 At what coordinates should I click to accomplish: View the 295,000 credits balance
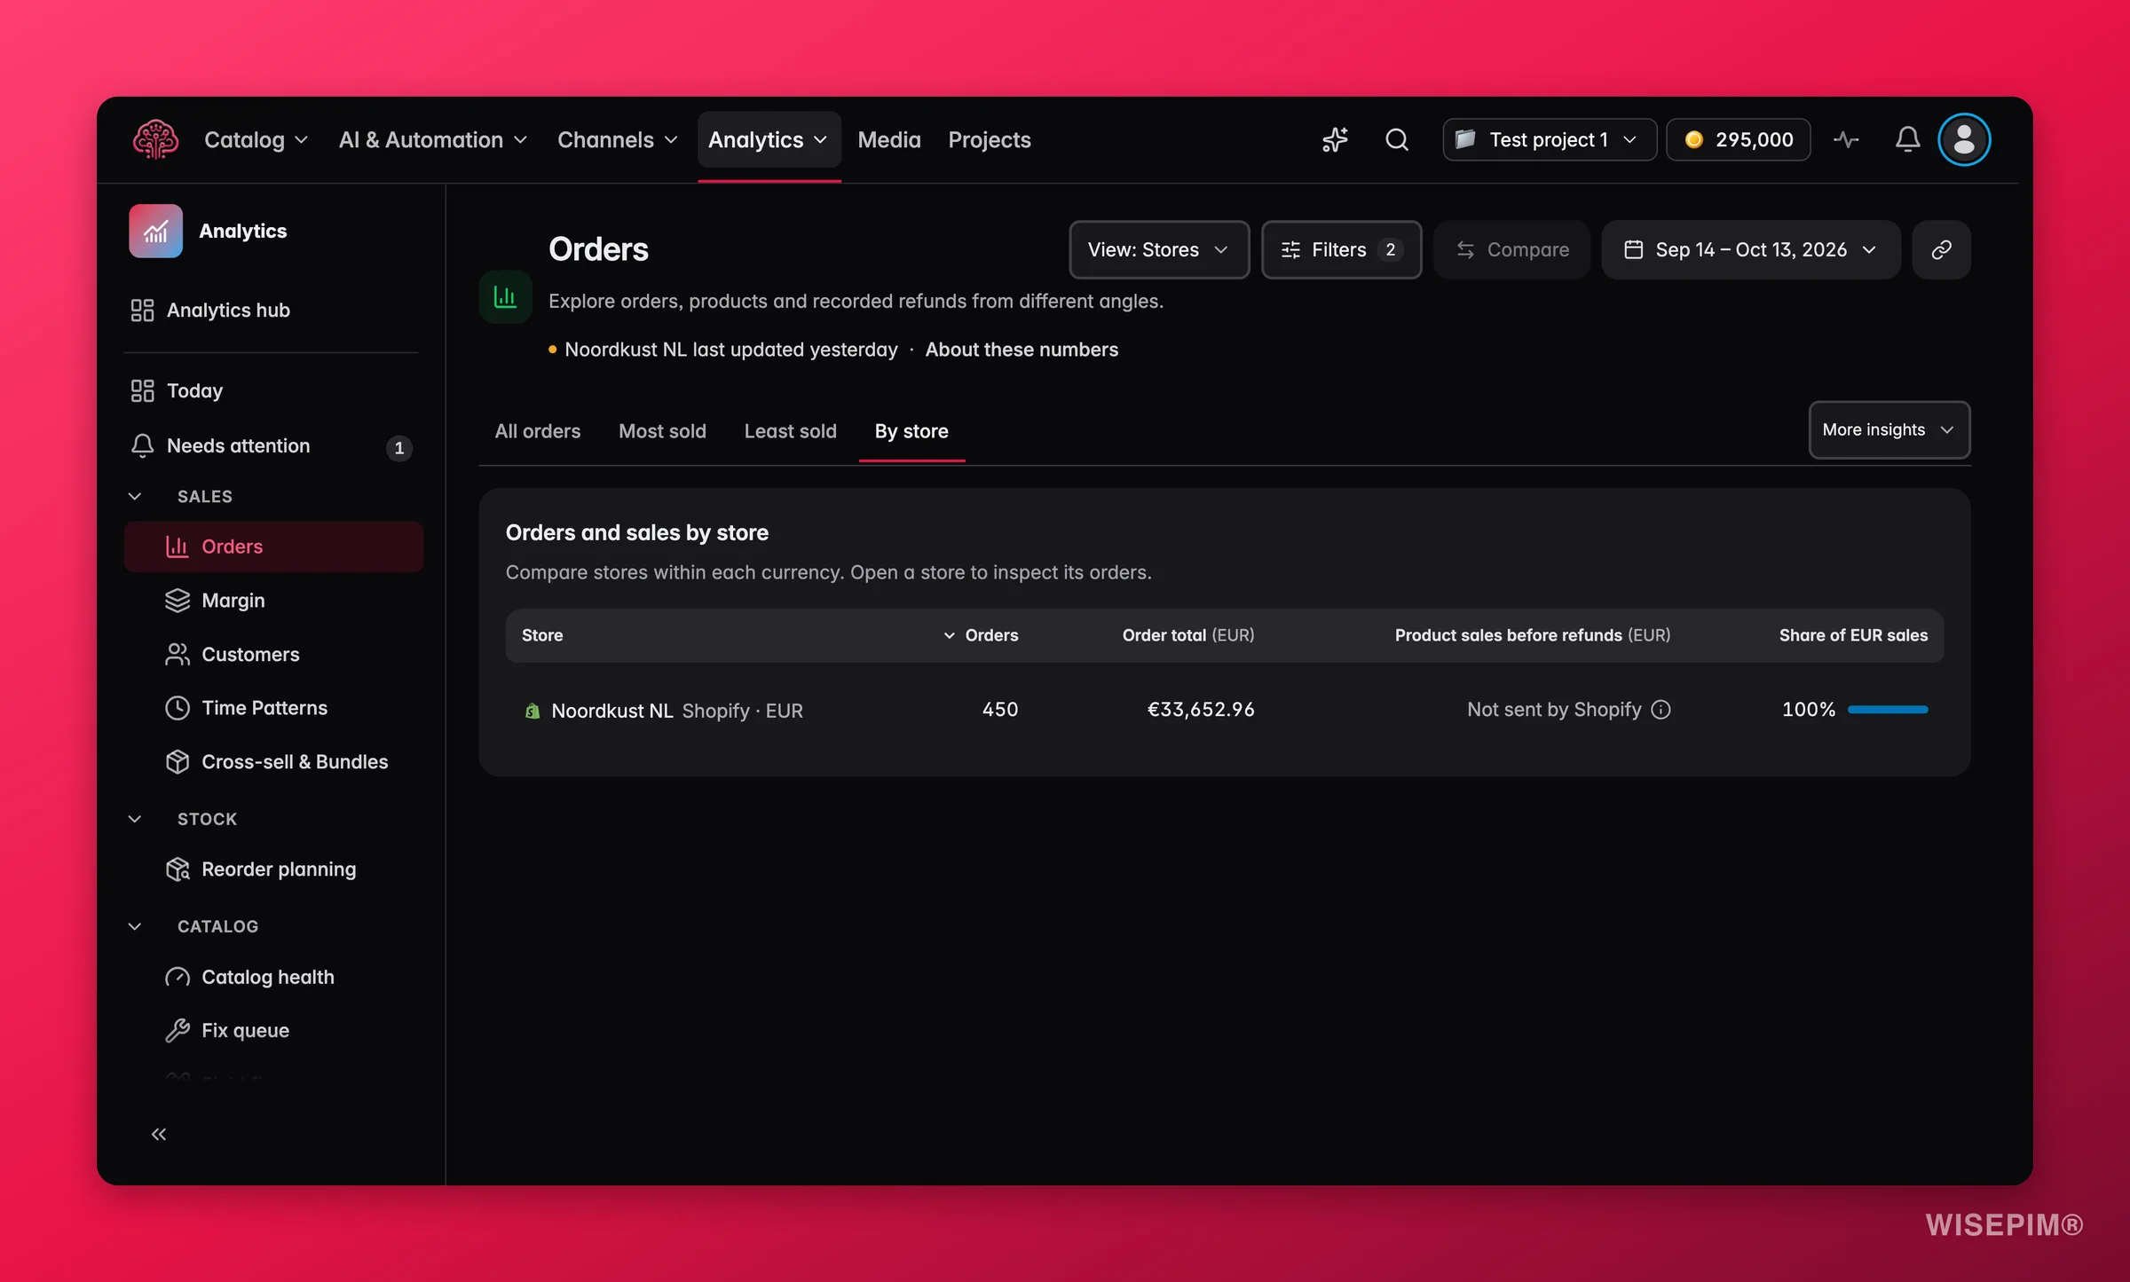(1739, 139)
